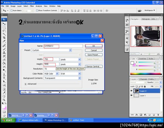Select the Zoom tool

pyautogui.click(x=4, y=100)
